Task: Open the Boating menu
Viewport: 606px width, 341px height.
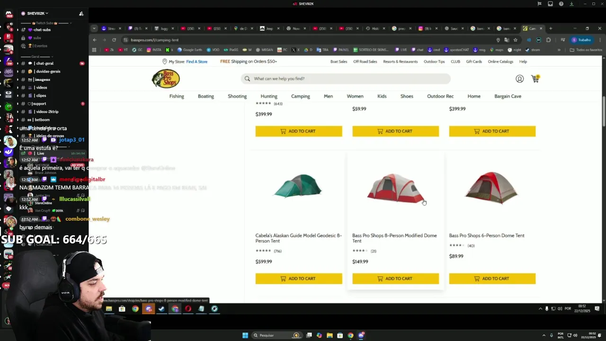Action: click(206, 96)
